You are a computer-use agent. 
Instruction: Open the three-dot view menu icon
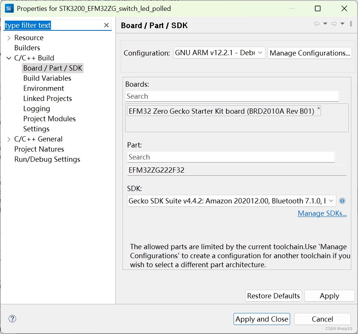click(351, 24)
